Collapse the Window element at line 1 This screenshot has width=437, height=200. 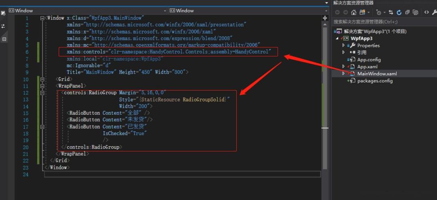coord(42,18)
